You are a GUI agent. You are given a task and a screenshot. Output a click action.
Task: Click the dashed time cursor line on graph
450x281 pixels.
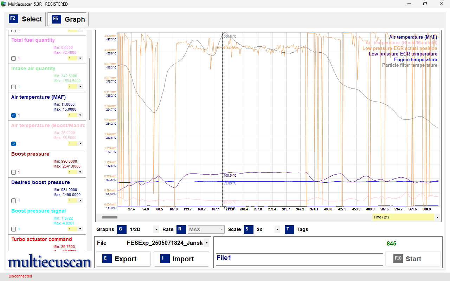222,119
